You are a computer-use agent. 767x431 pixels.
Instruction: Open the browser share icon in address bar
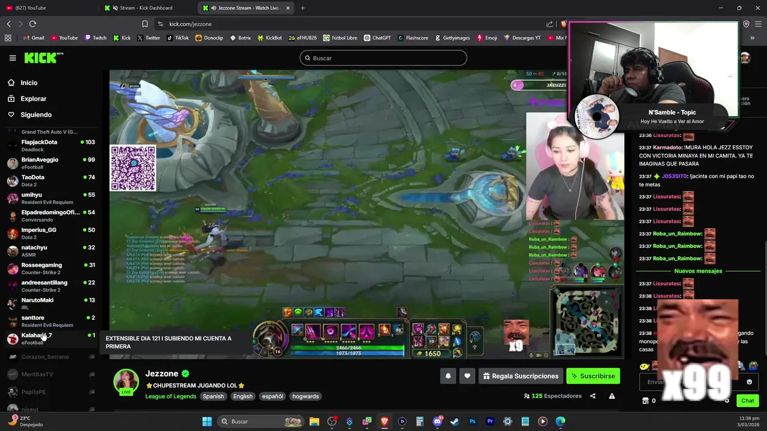click(x=549, y=24)
